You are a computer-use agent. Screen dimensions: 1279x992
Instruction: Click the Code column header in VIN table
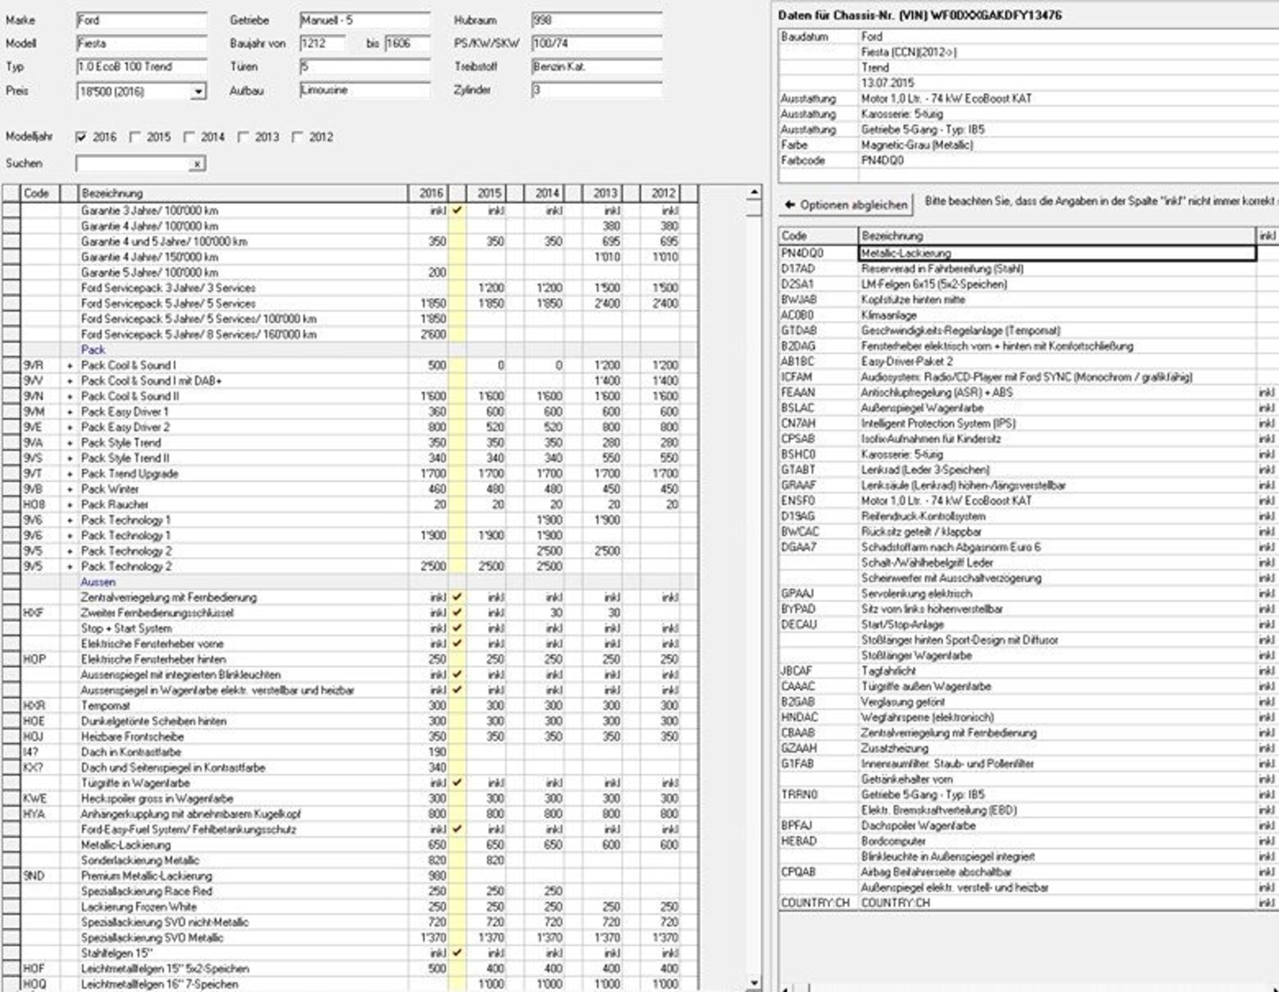(818, 236)
